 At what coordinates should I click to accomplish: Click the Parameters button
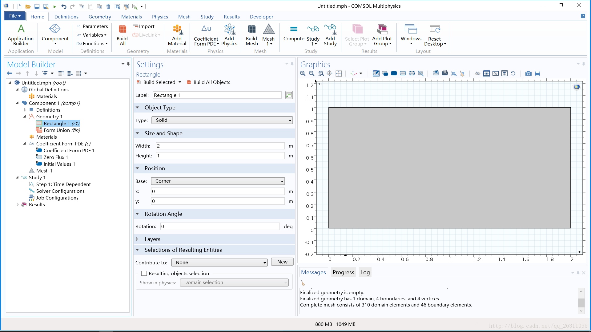92,26
